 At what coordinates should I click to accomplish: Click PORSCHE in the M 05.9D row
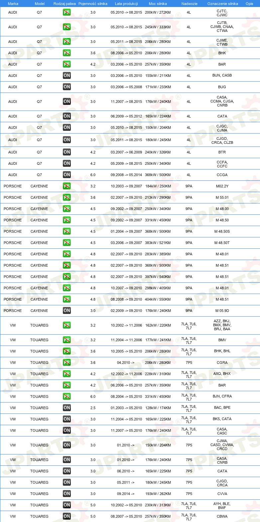(x=13, y=311)
